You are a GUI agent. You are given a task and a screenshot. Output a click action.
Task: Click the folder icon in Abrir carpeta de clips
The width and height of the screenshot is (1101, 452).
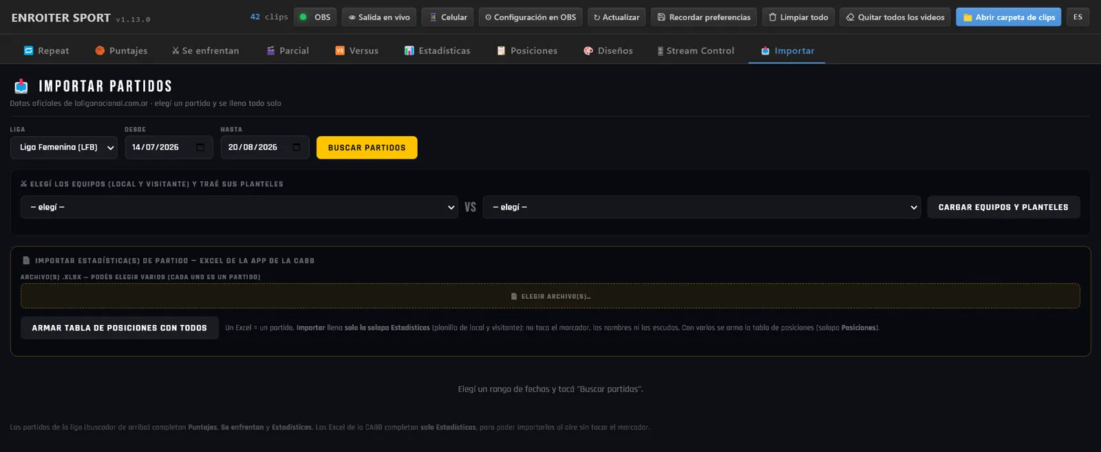[968, 17]
